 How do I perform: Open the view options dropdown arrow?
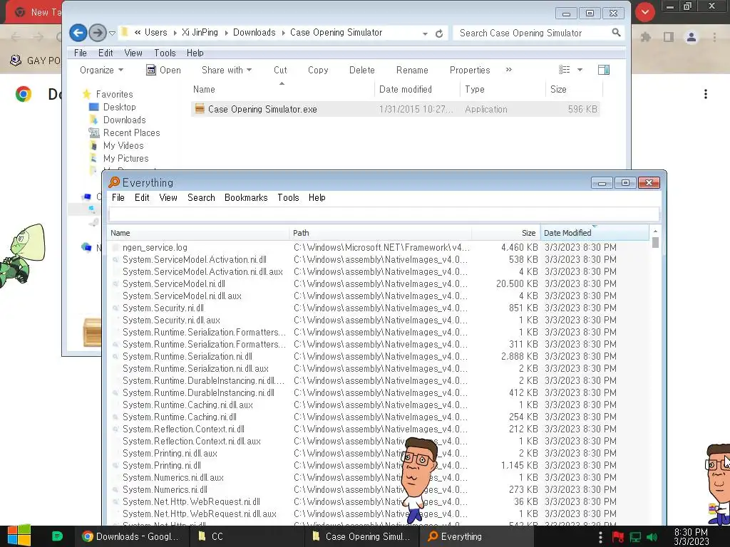[580, 70]
